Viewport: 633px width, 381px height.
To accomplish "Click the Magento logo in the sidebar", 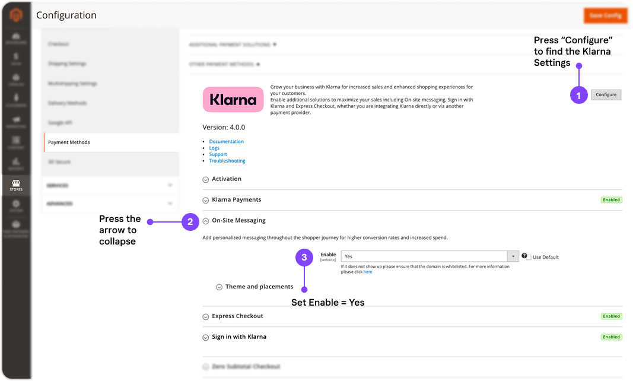I will (x=15, y=15).
